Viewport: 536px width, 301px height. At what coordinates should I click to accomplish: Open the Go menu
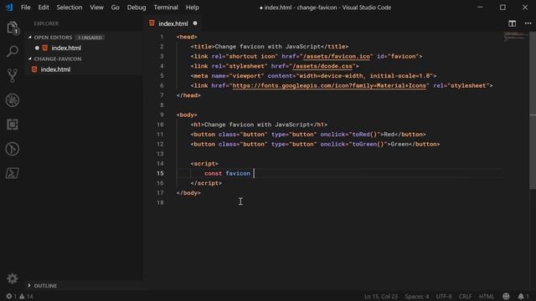116,8
